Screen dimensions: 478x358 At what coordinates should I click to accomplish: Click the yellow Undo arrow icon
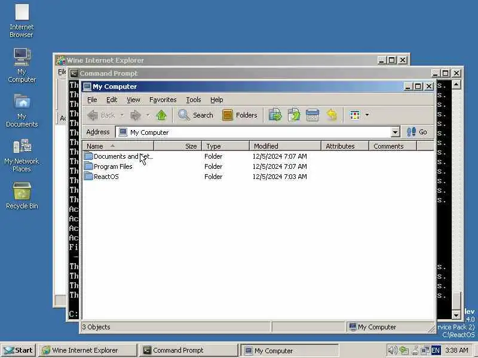(x=332, y=115)
